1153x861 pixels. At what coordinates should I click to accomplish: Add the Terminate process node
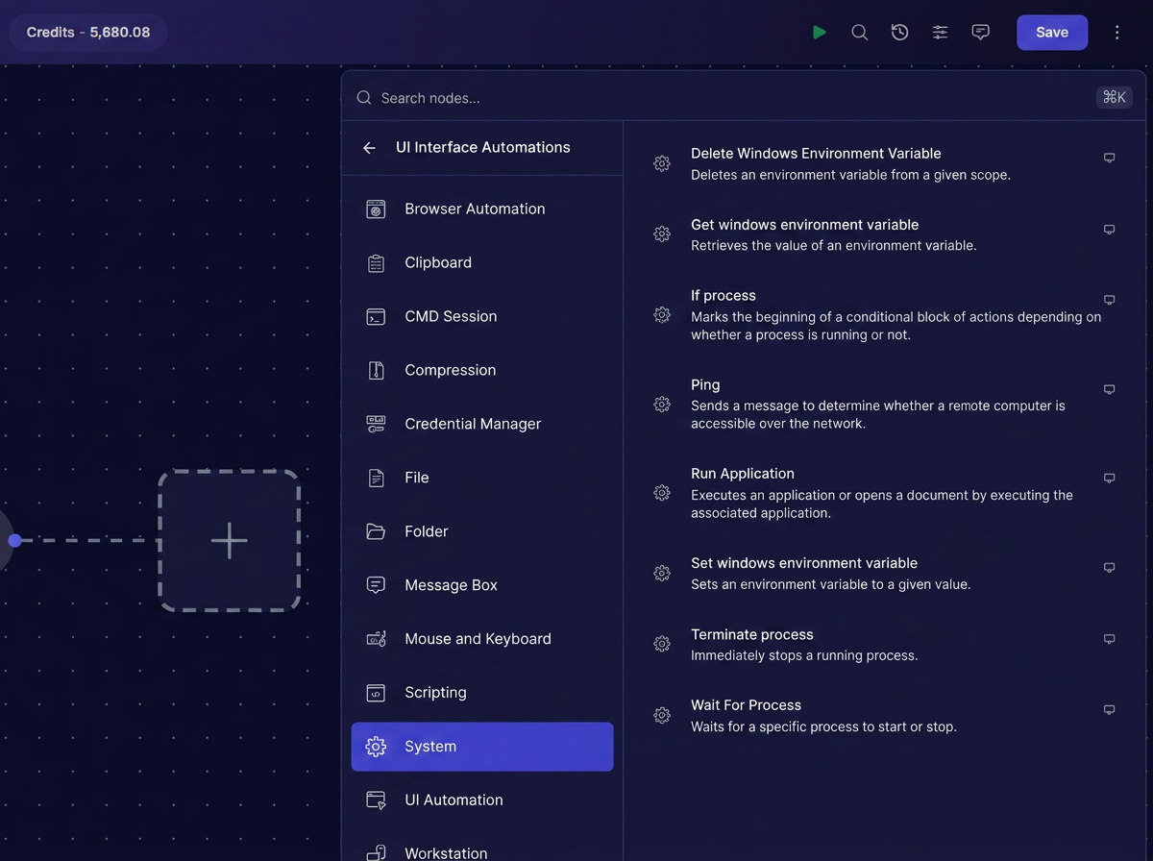pos(884,644)
